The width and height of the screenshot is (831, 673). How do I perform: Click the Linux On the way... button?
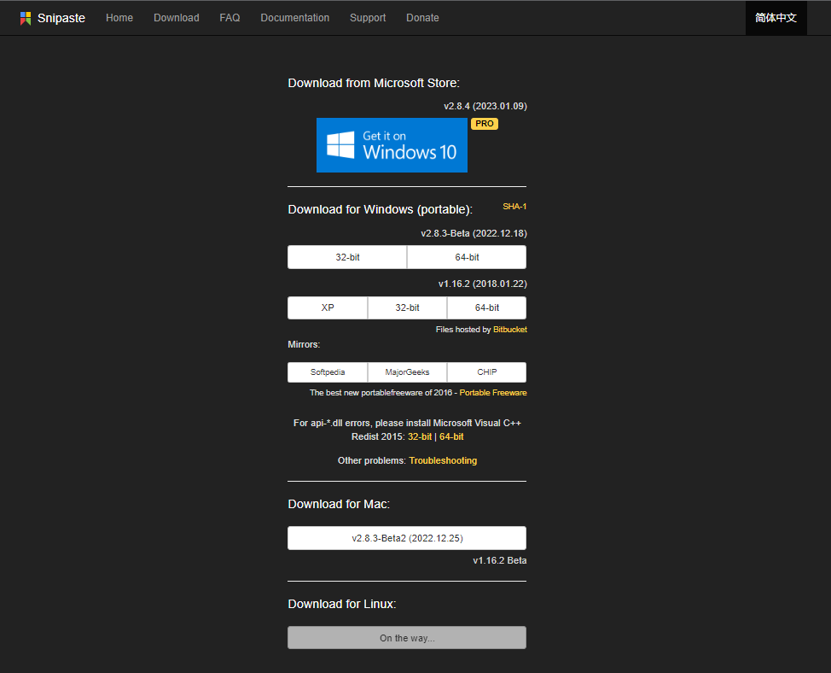click(407, 637)
